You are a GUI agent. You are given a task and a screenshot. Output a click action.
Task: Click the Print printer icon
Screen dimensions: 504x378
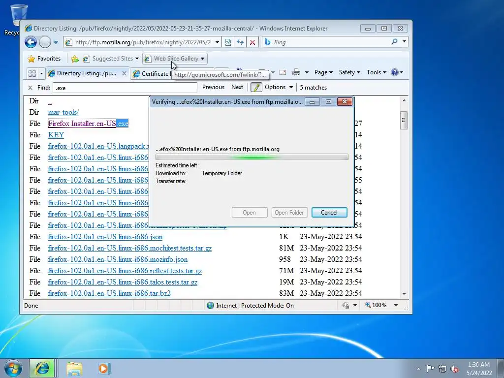296,72
